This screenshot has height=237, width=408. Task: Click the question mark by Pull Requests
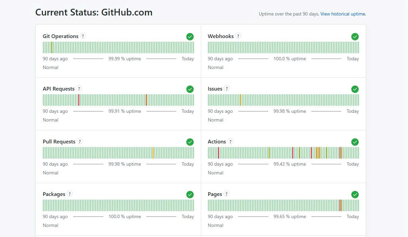pos(80,141)
